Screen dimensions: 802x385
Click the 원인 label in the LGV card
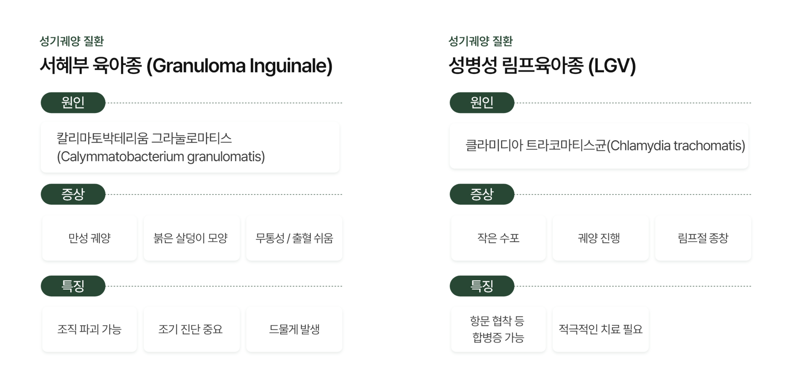click(482, 103)
